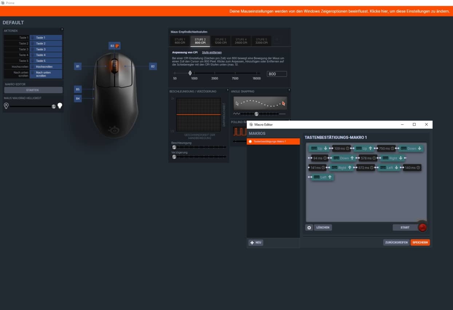Open the Taste 4 action assignment
This screenshot has width=453, height=310.
(x=46, y=55)
